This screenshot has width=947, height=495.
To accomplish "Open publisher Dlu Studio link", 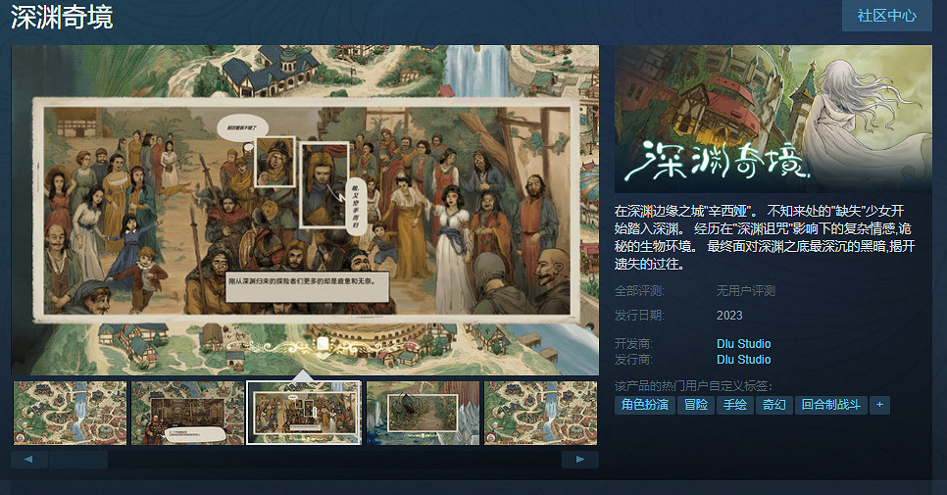I will 743,359.
